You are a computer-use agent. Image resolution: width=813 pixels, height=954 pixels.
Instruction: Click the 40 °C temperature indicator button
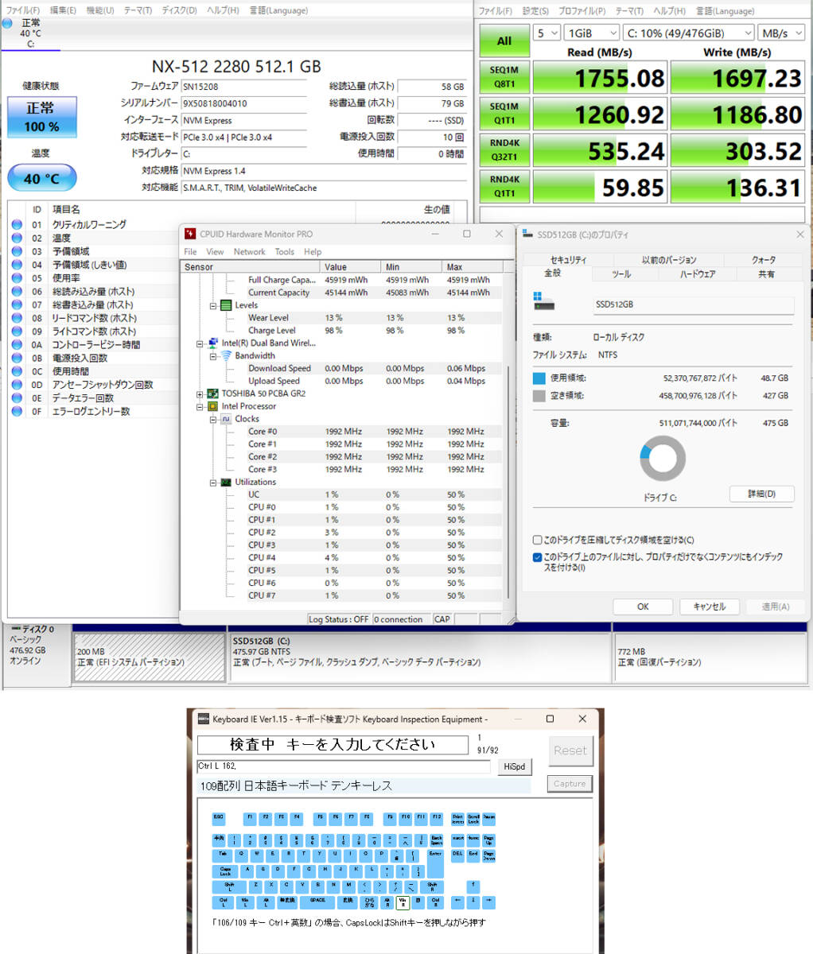point(41,178)
